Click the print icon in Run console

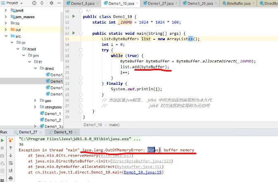pos(11,178)
